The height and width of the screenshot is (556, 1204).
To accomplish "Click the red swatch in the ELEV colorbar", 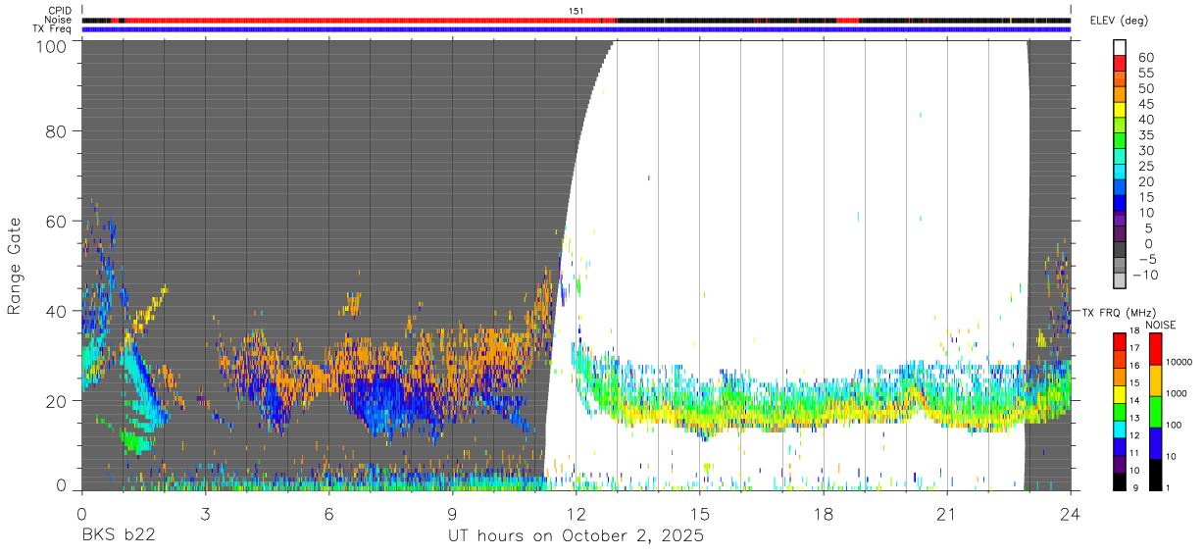I will pos(1120,63).
